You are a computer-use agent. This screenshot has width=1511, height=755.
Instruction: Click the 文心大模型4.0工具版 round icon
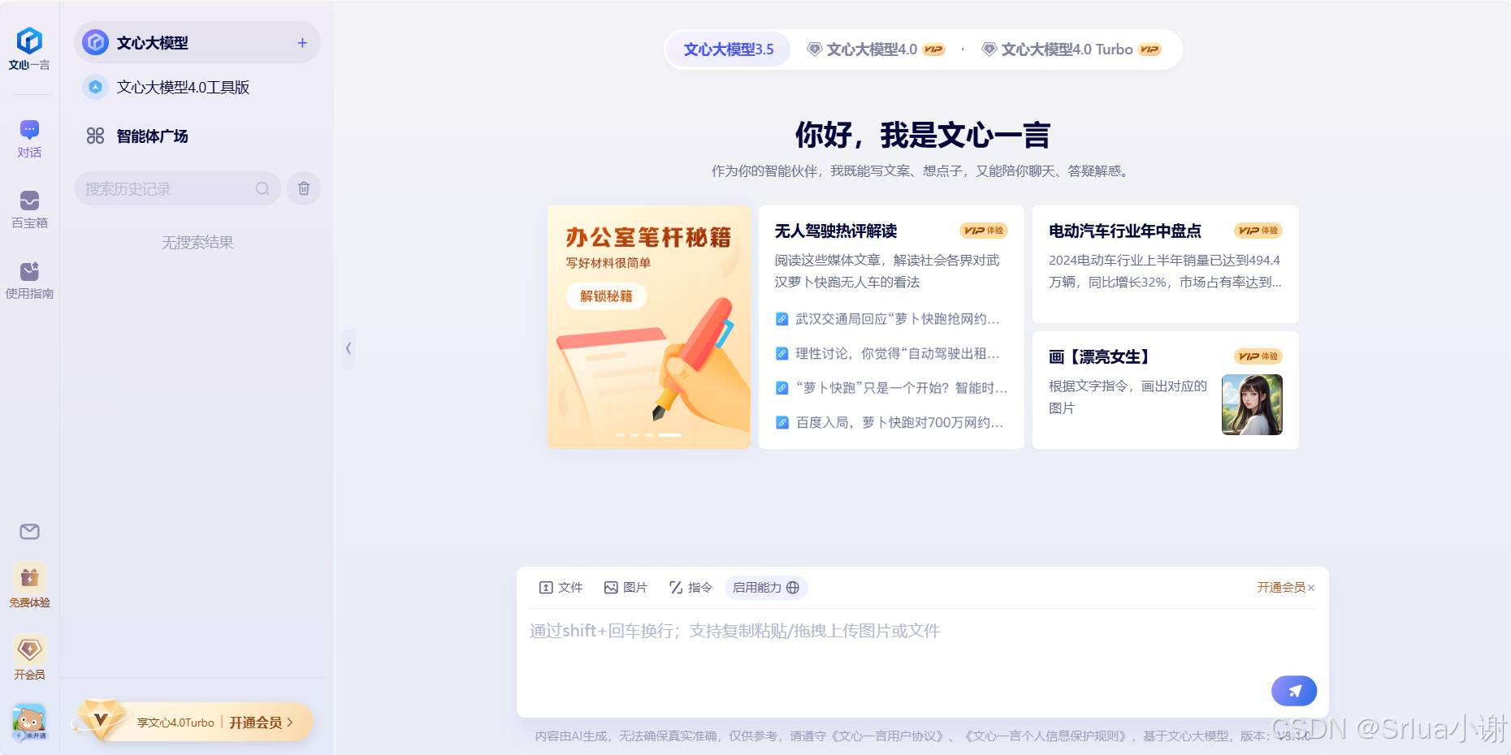coord(96,87)
